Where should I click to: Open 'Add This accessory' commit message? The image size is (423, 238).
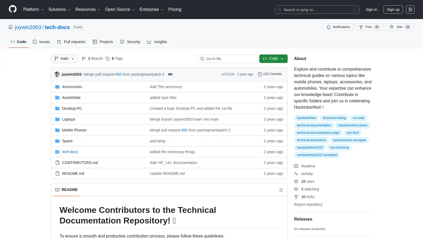click(x=166, y=87)
